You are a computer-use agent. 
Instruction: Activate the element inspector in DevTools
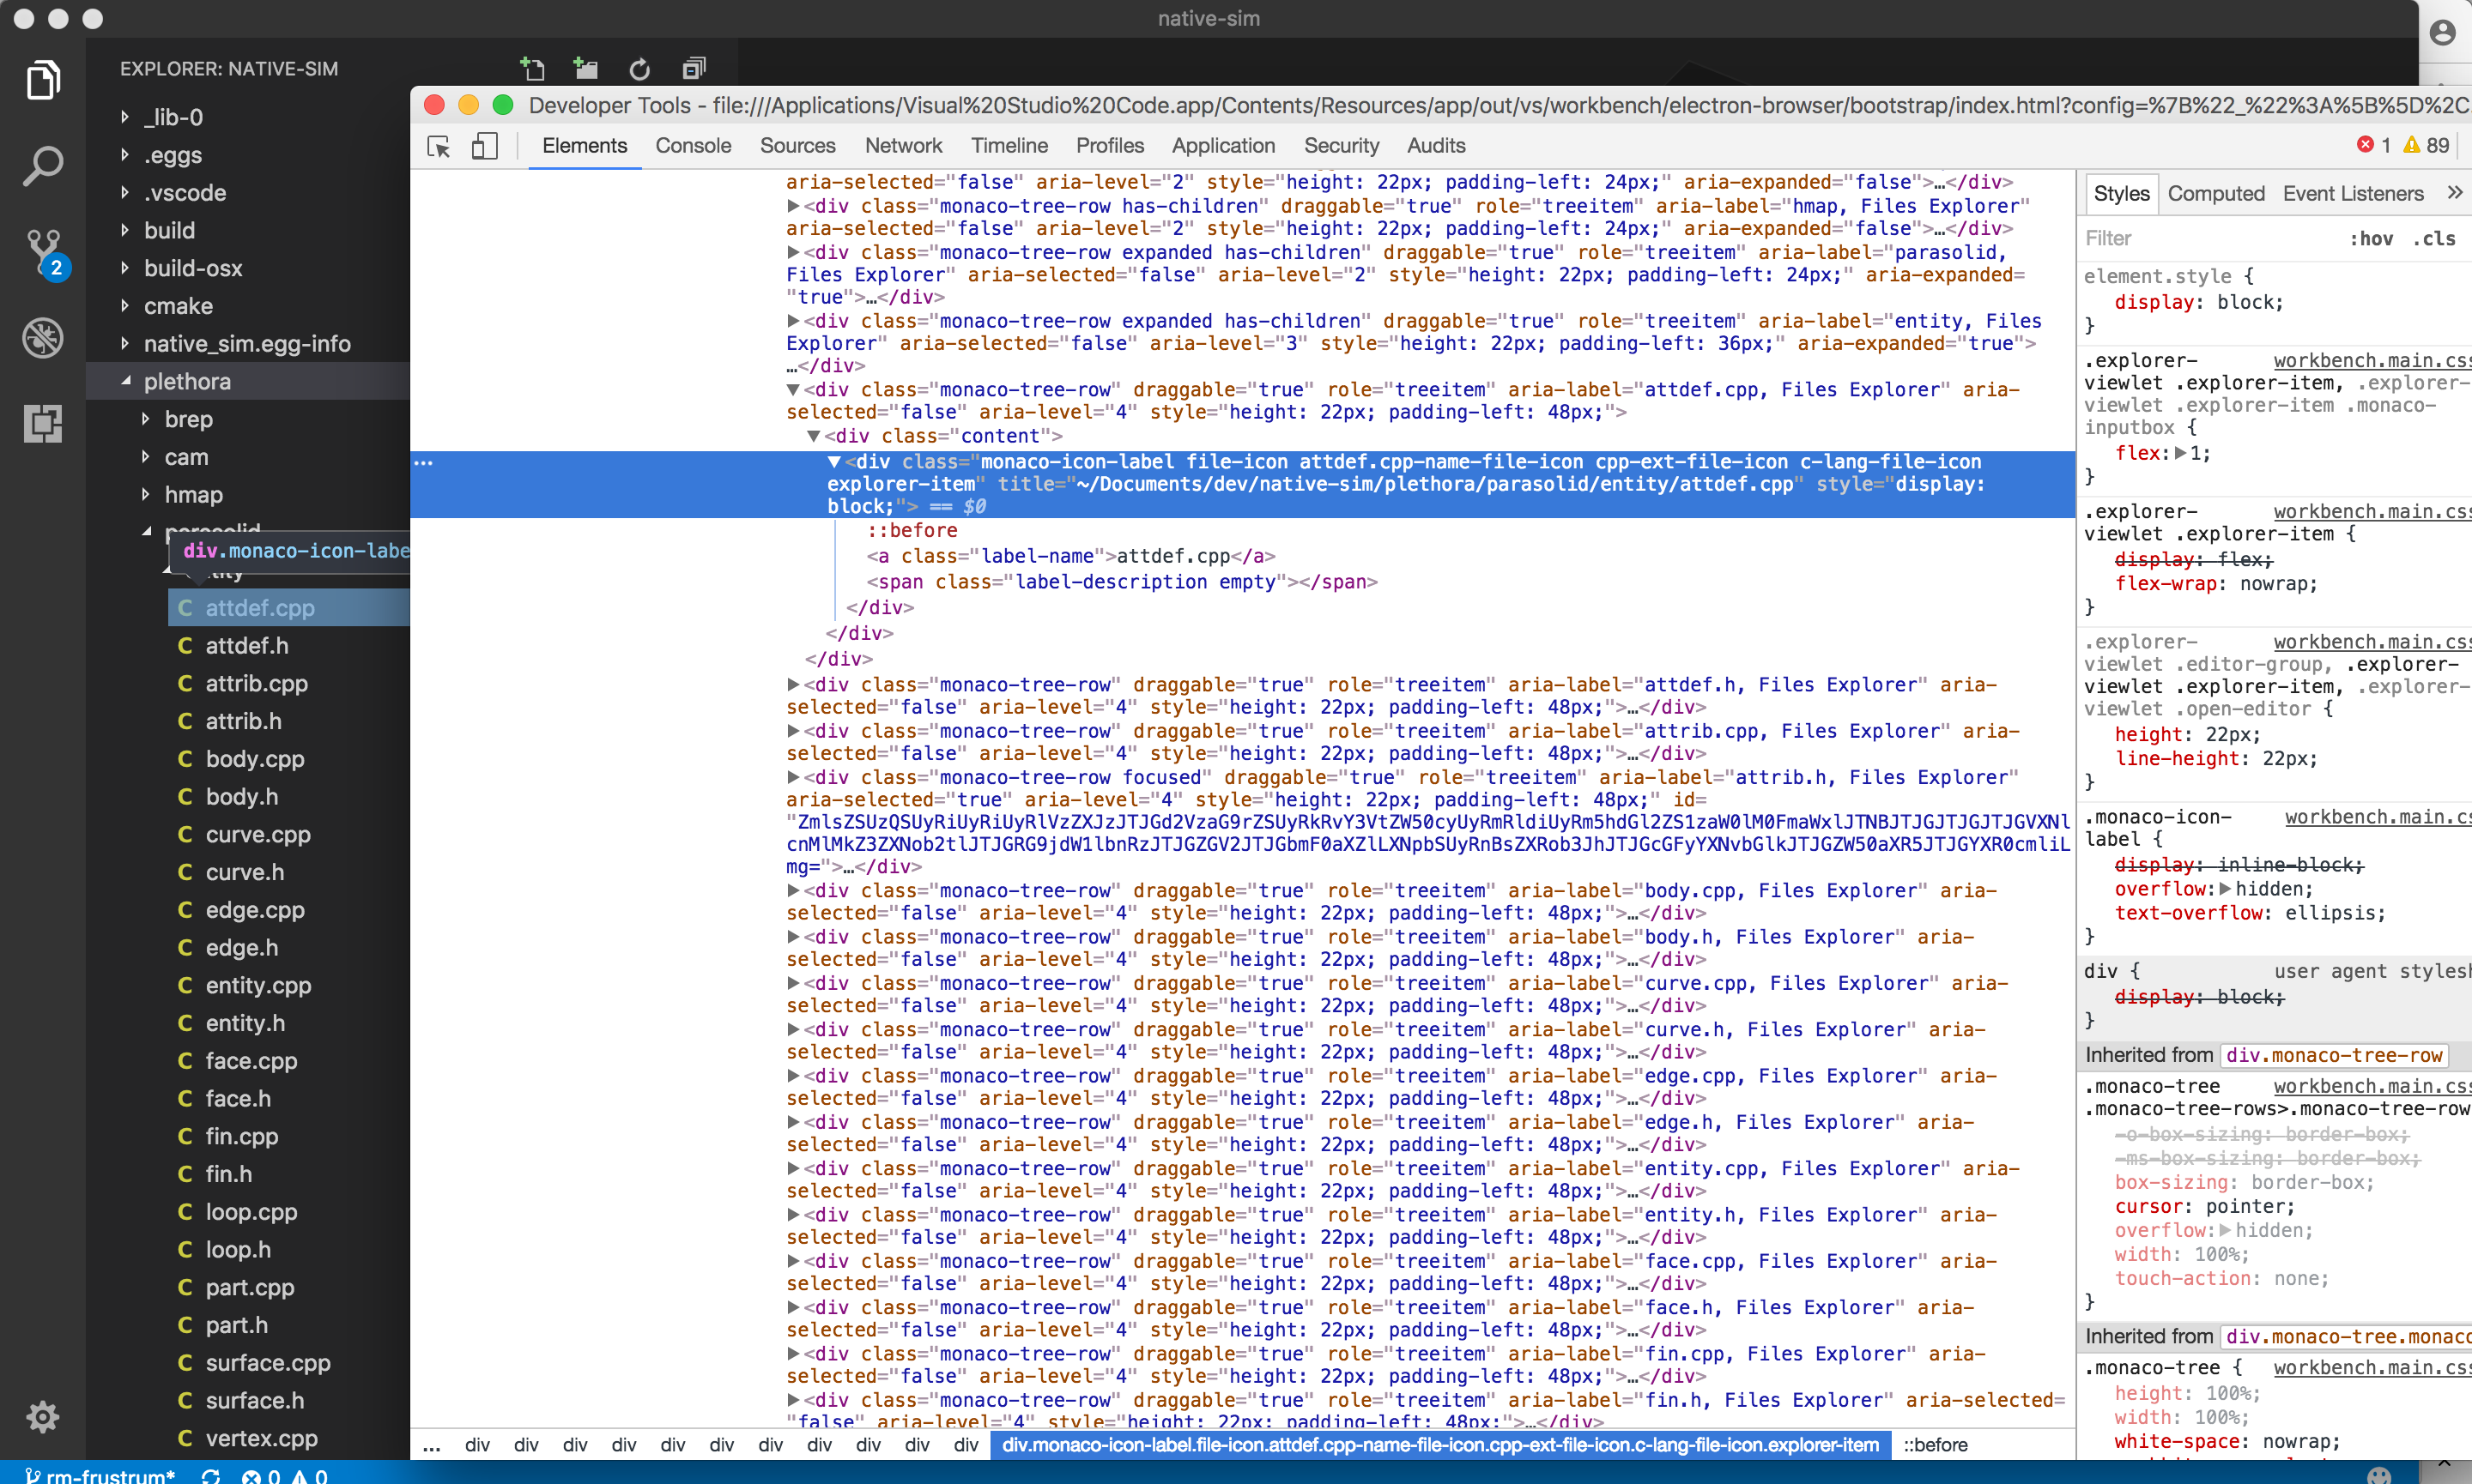click(437, 146)
